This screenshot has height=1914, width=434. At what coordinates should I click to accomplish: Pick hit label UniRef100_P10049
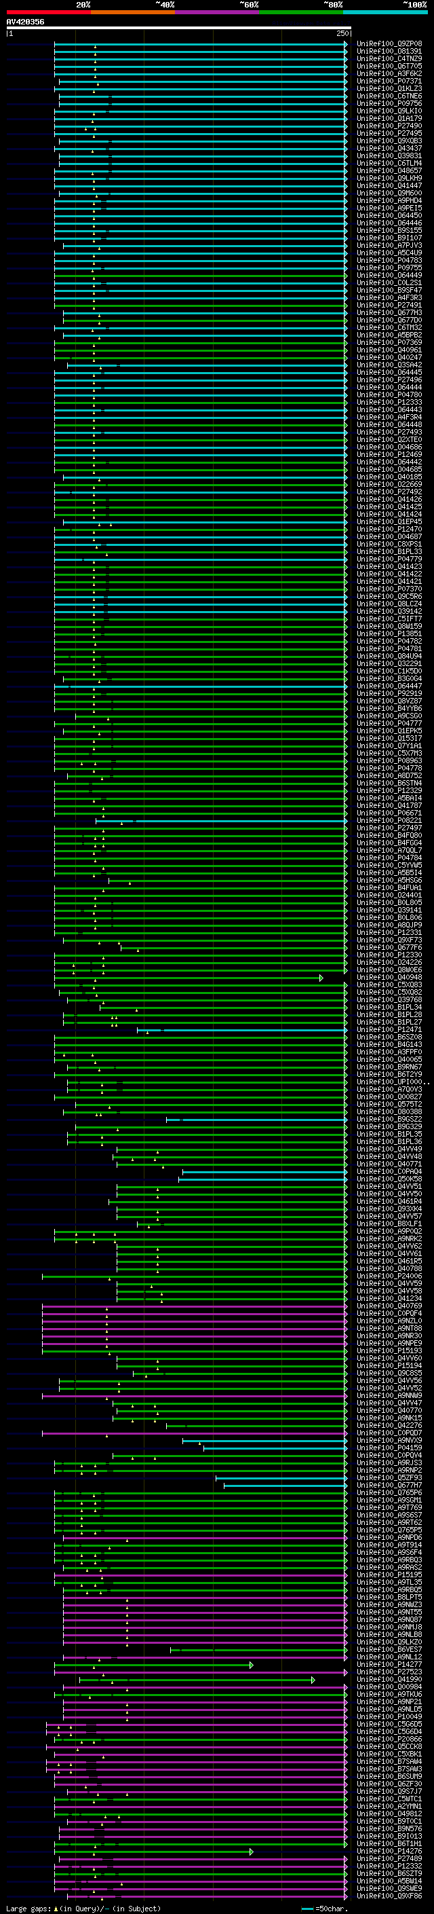(x=389, y=1717)
